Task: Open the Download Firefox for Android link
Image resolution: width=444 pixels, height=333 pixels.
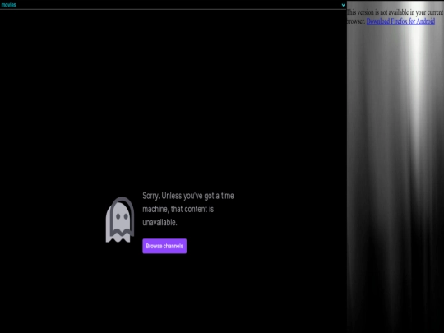Action: click(400, 21)
